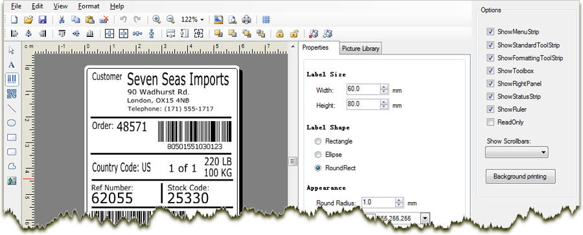Open the 122% zoom level dropdown
The width and height of the screenshot is (583, 235).
point(202,19)
